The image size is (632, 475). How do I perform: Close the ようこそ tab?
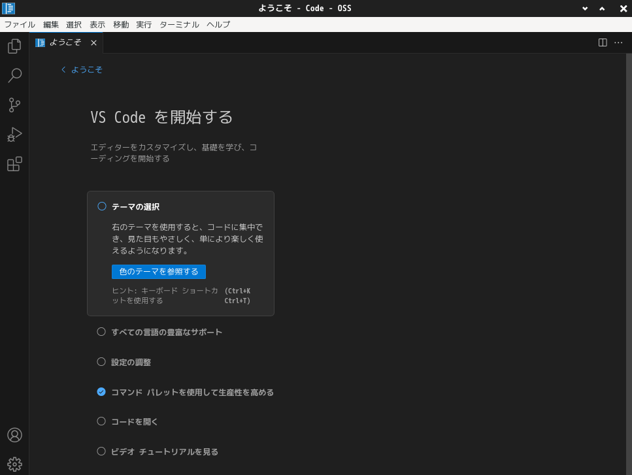tap(93, 42)
